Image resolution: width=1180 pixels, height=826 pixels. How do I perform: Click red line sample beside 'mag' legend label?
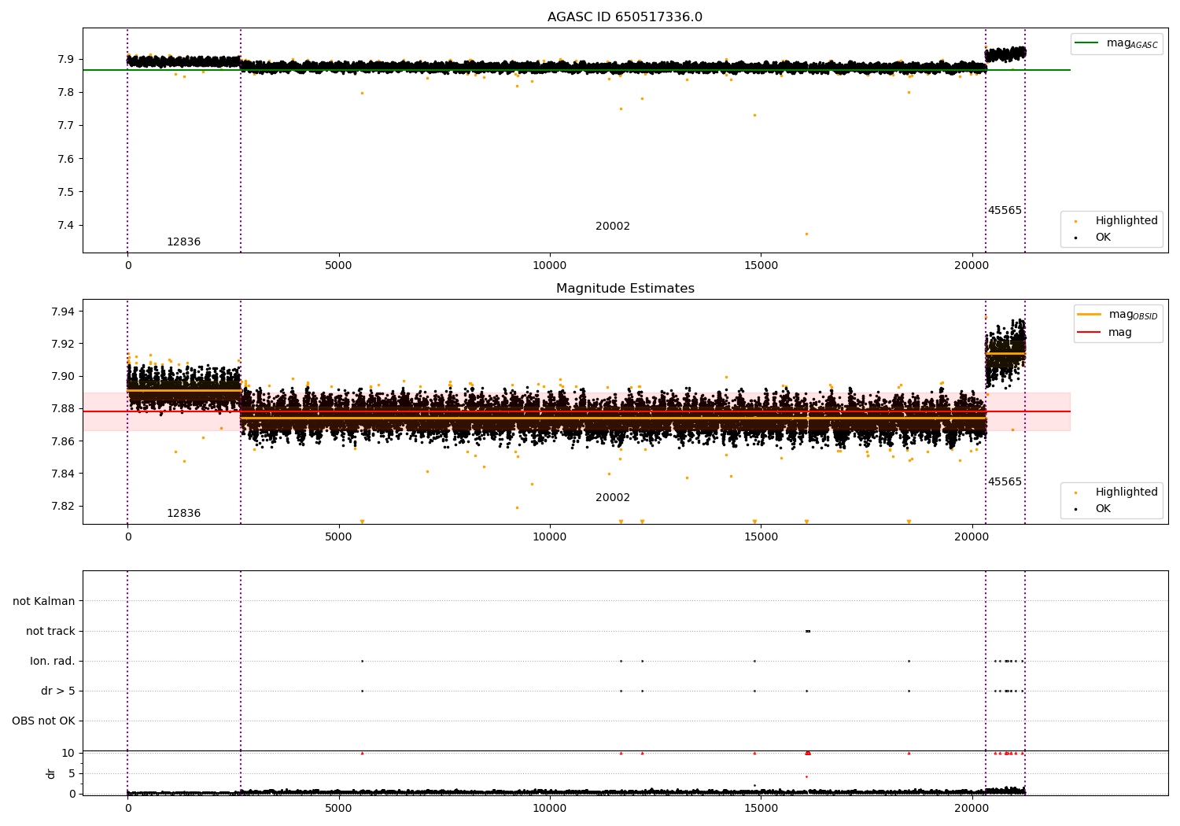tap(1089, 333)
